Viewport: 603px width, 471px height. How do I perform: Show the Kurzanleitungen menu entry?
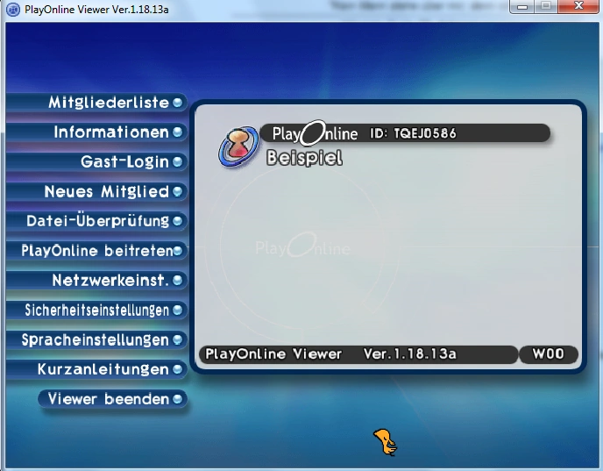(96, 369)
